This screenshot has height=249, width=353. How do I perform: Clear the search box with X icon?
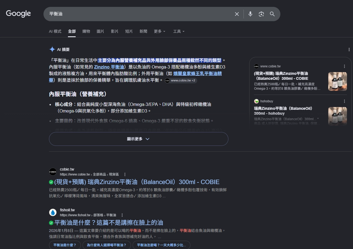coord(237,14)
